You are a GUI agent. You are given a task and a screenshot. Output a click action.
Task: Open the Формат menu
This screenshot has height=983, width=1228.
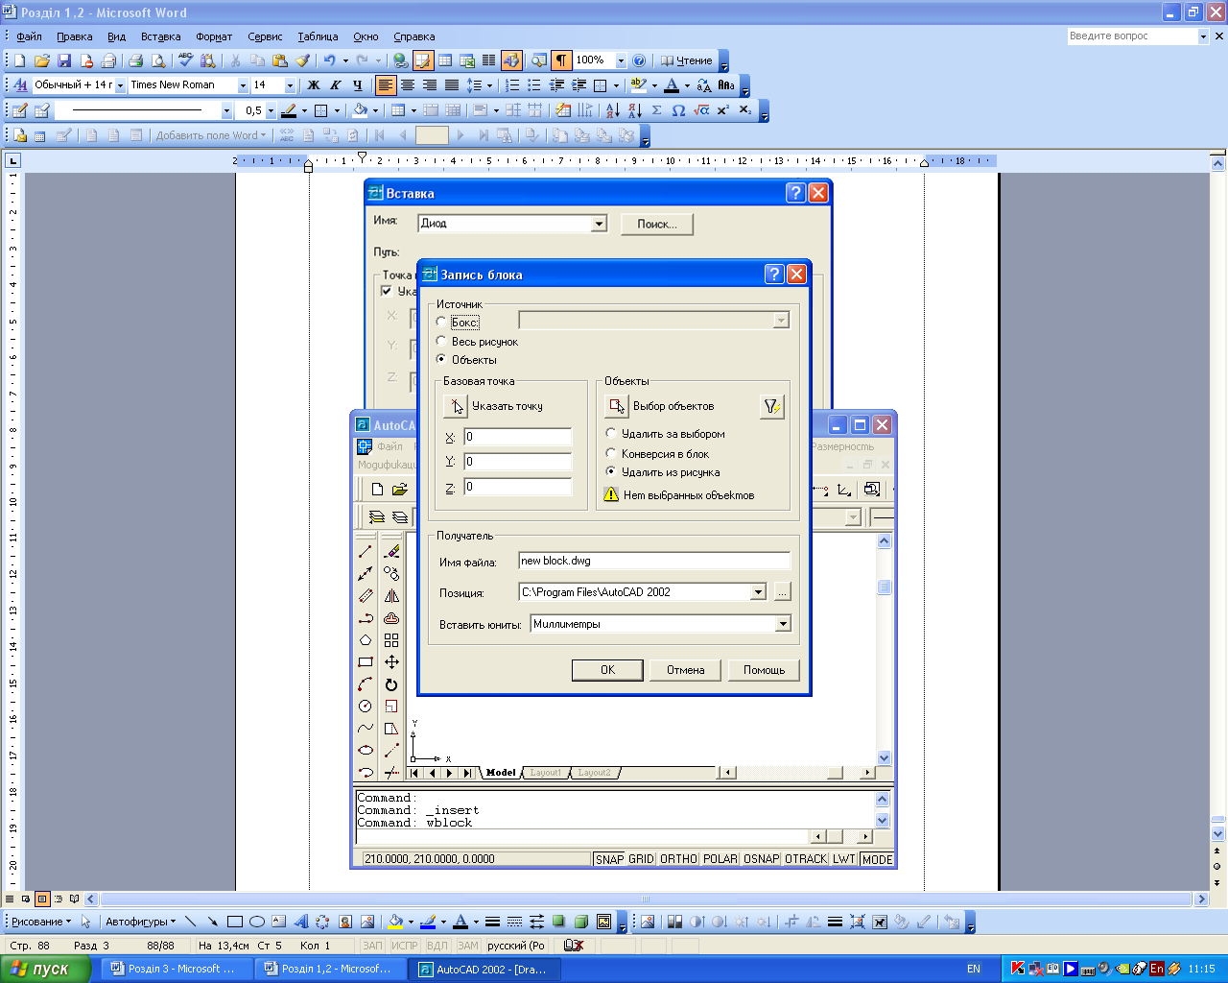coord(214,36)
